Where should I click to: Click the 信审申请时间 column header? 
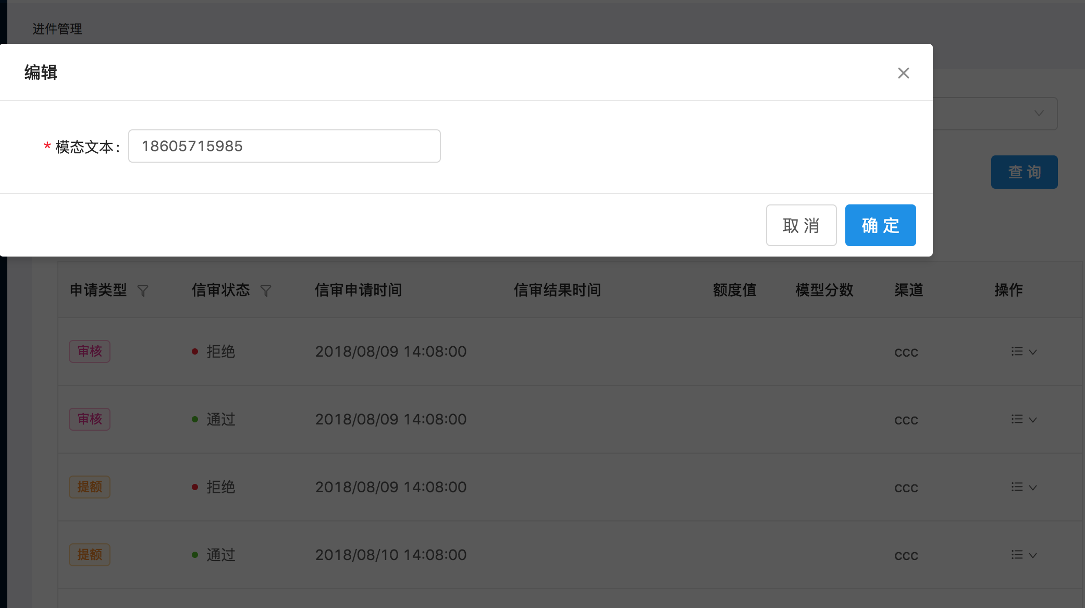(x=358, y=290)
